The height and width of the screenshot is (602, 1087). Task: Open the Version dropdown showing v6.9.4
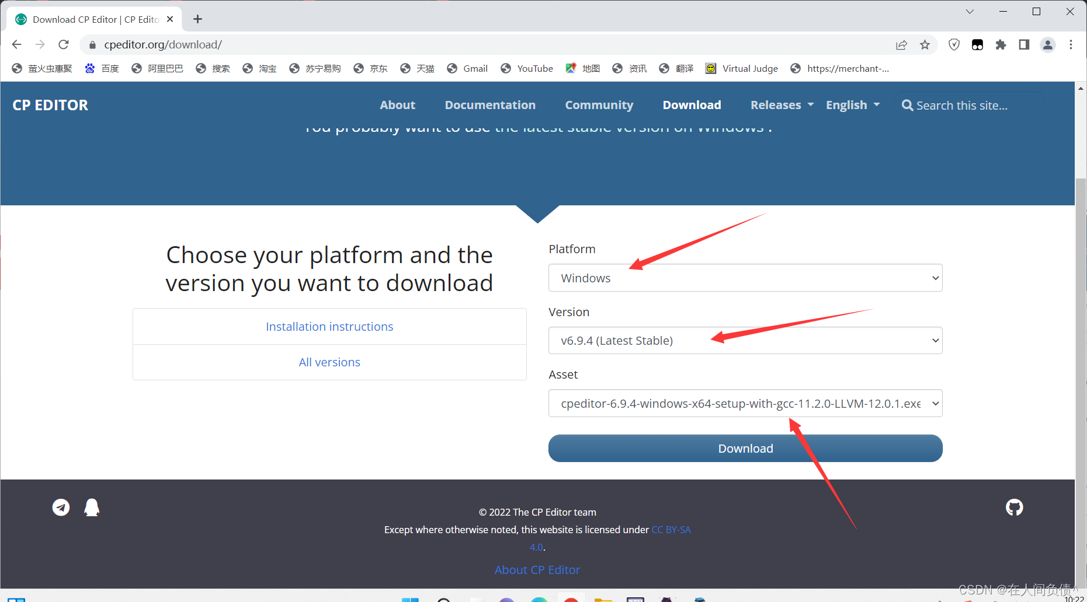[745, 341]
